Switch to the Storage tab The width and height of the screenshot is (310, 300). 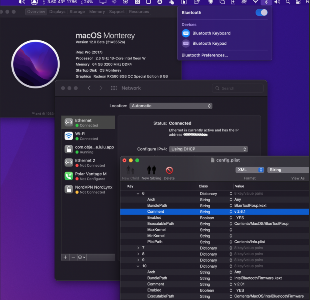click(77, 12)
